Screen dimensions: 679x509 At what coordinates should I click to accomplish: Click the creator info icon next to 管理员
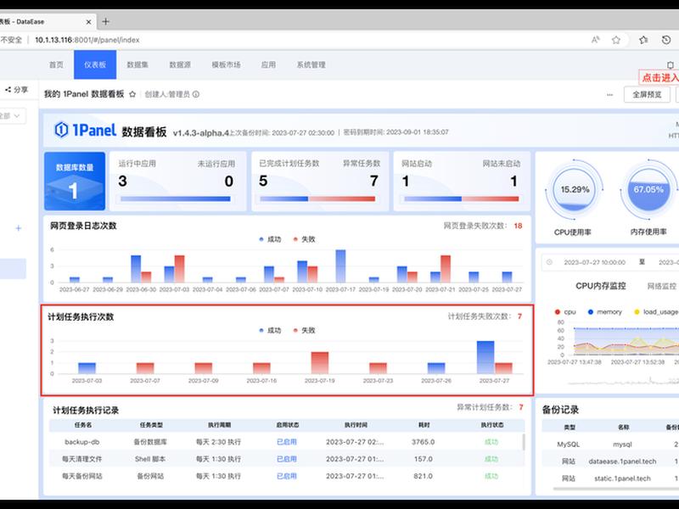(x=196, y=94)
